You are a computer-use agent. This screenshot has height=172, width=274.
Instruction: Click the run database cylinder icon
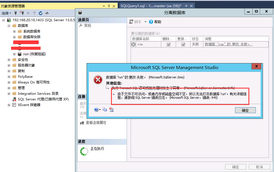point(20,54)
